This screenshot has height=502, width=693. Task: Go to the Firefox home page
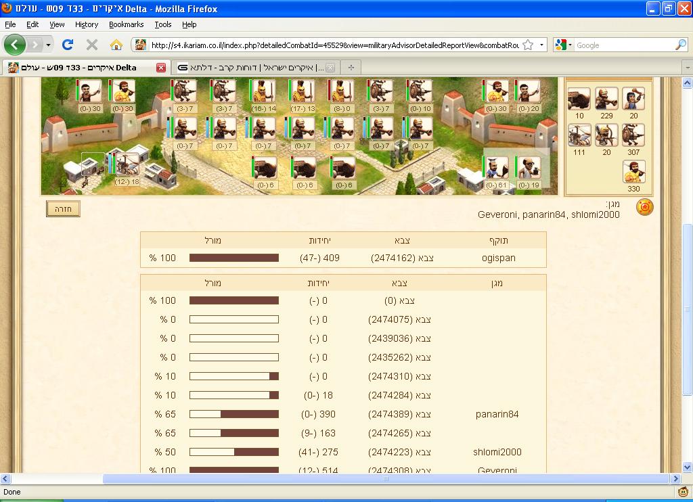point(116,45)
